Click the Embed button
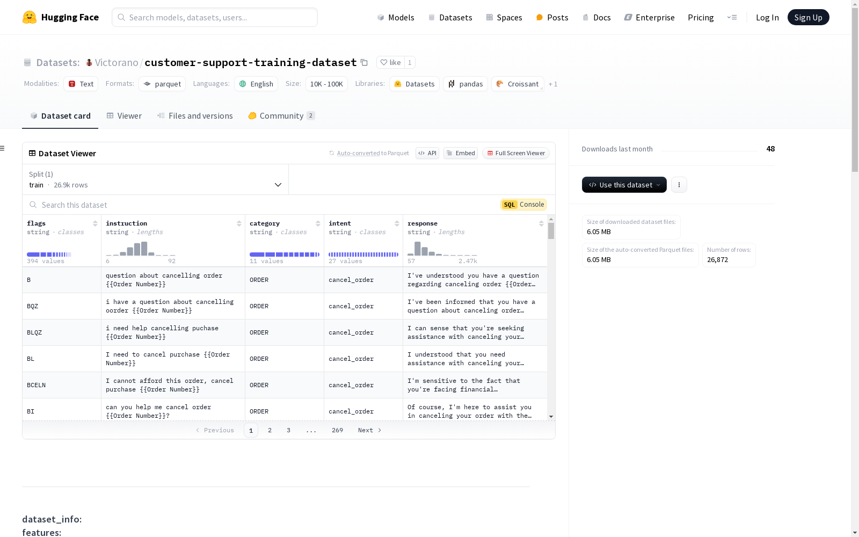This screenshot has width=859, height=537. click(461, 153)
